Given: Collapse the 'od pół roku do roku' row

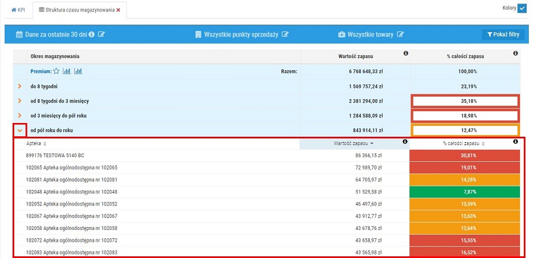Looking at the screenshot, I should 20,130.
